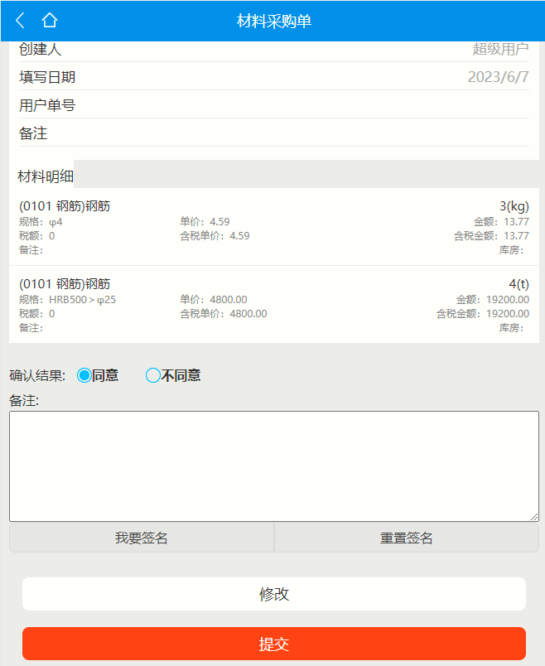
Task: Click the 确认结果 label
Action: (x=37, y=375)
